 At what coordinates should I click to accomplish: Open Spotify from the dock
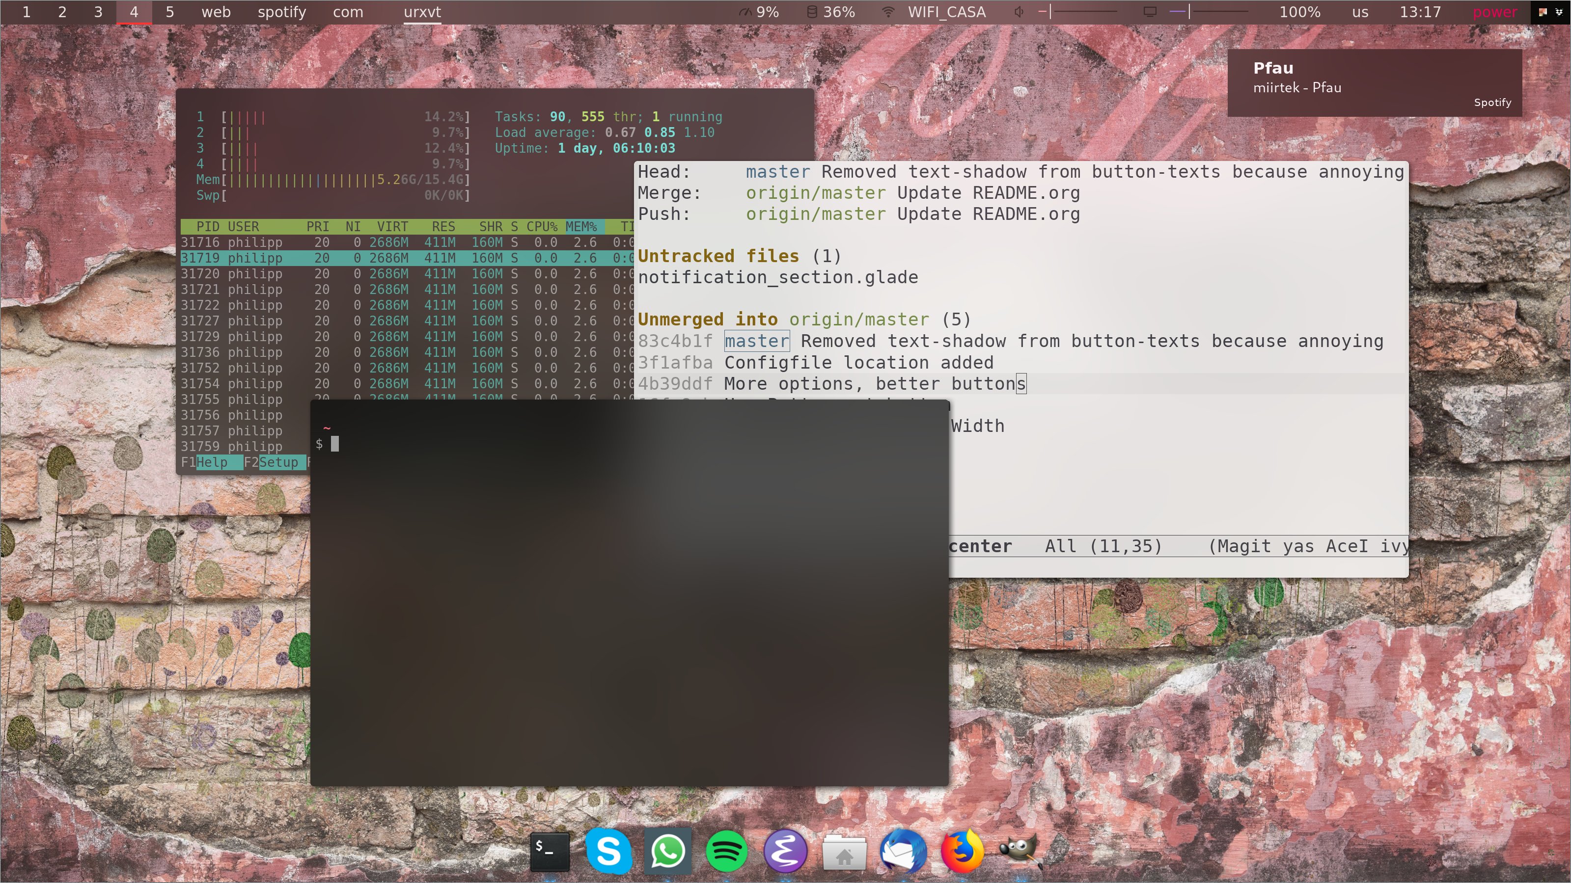click(x=726, y=851)
